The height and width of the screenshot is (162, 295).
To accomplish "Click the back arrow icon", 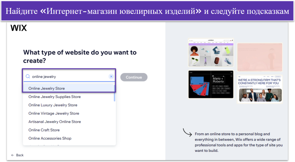I will [x=12, y=155].
